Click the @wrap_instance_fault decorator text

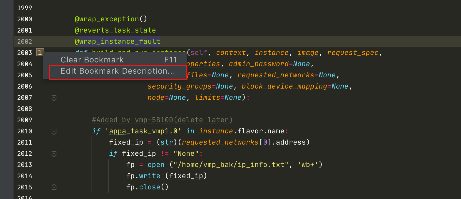(117, 42)
